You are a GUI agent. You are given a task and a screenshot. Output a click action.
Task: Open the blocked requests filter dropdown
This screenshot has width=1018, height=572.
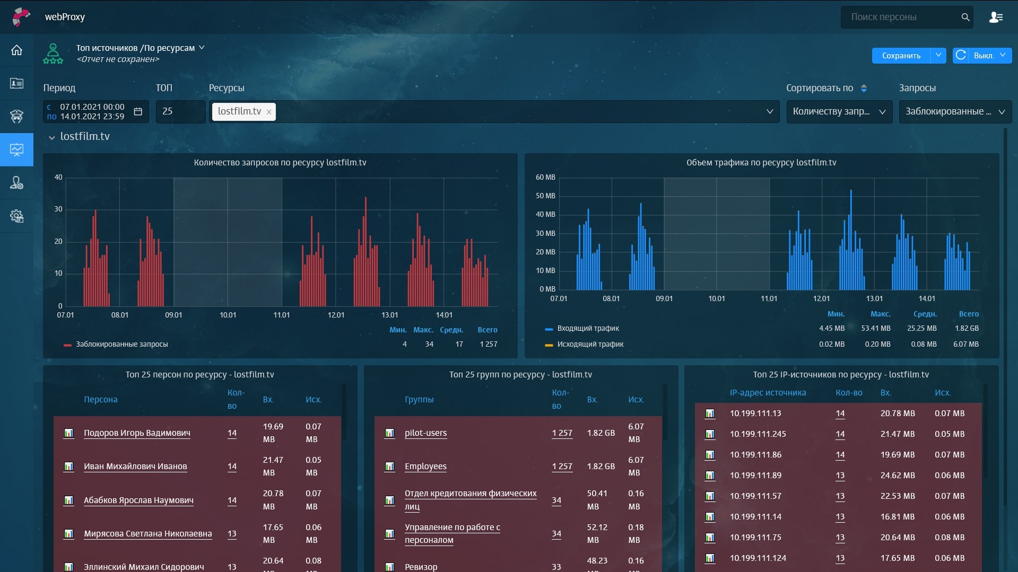(955, 112)
